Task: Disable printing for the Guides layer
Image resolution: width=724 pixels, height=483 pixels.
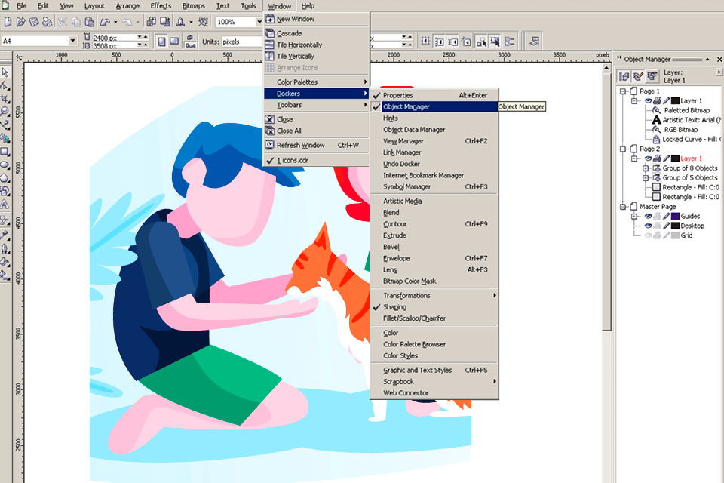Action: click(x=658, y=217)
